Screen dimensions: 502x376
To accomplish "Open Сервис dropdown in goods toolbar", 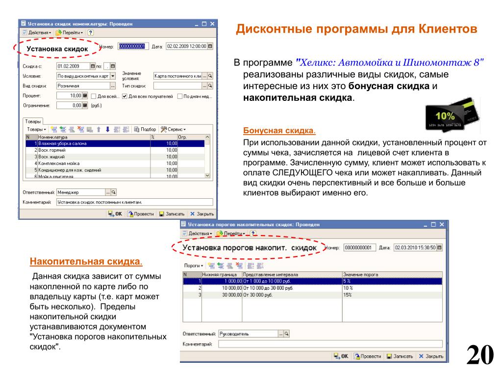I will click(173, 129).
